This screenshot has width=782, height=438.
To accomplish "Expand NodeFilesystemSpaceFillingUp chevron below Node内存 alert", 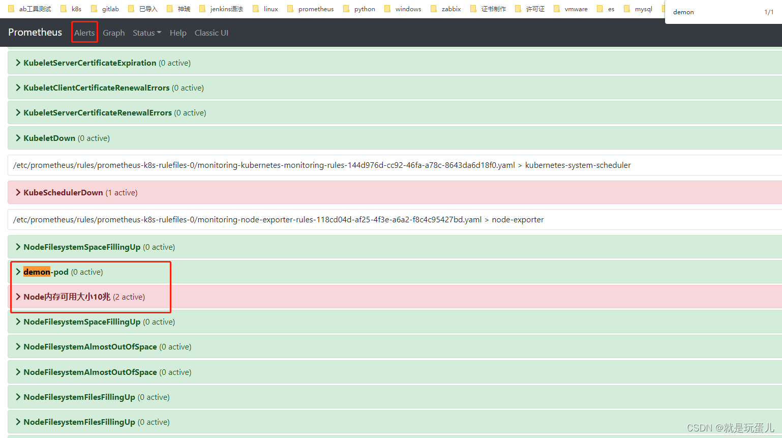I will click(18, 322).
